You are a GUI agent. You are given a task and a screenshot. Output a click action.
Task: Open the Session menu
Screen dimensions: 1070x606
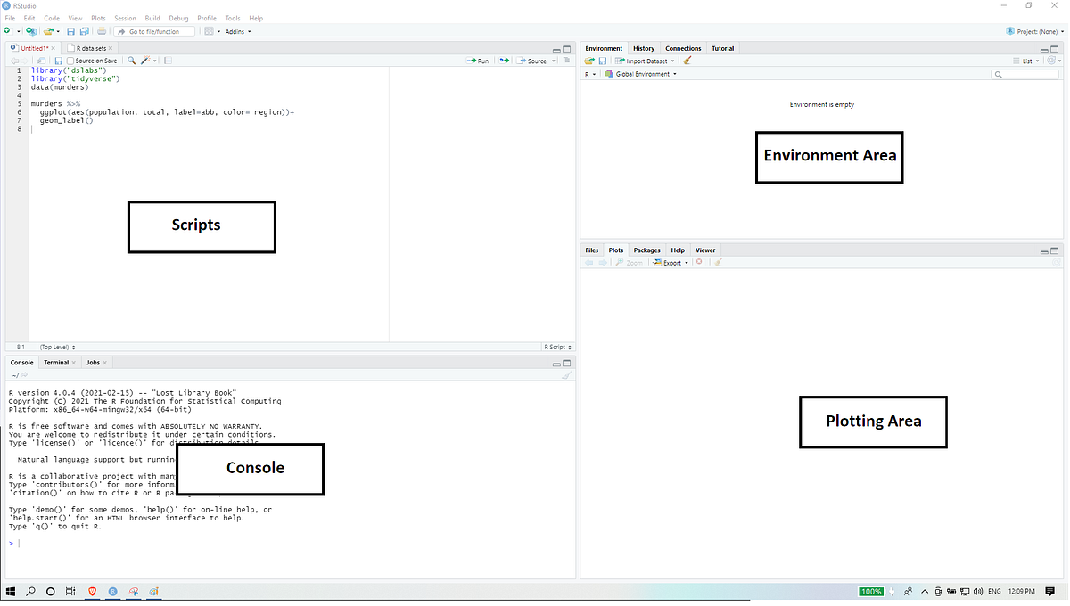125,17
